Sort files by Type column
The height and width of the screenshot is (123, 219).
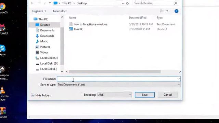pyautogui.click(x=160, y=18)
